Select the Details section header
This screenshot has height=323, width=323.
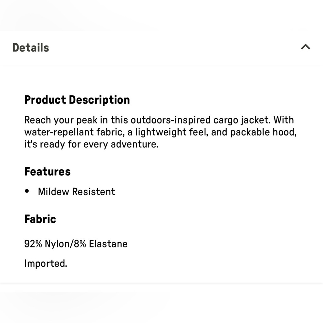30,47
